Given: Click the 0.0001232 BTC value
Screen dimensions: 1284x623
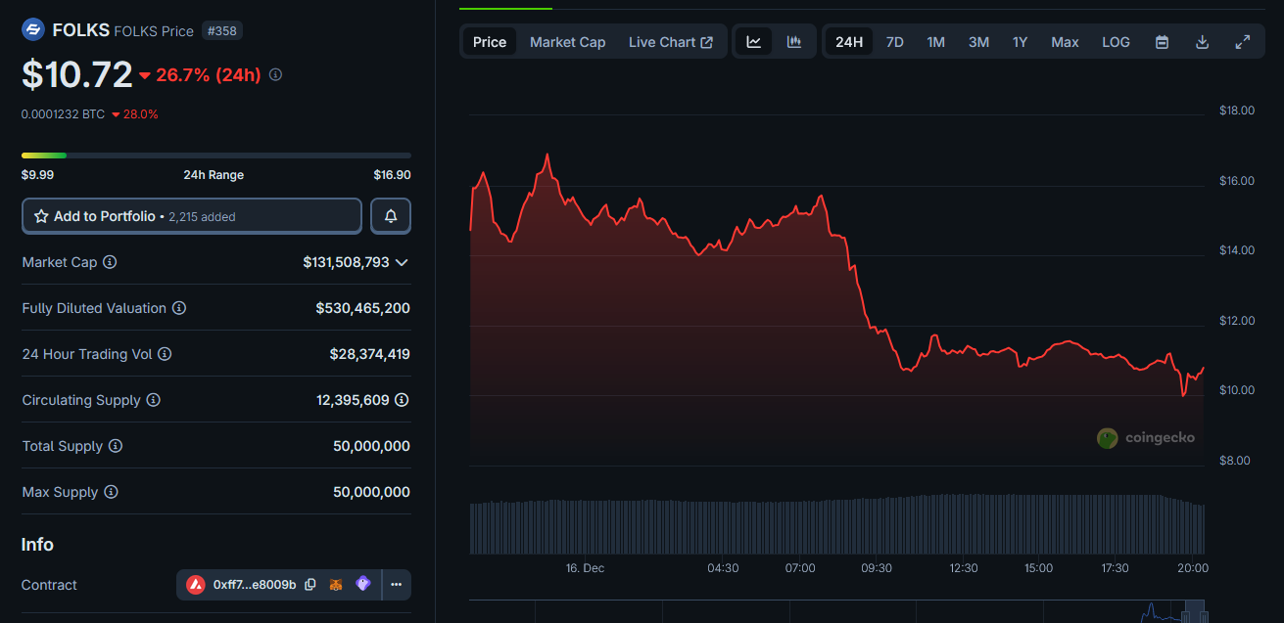Looking at the screenshot, I should [63, 114].
